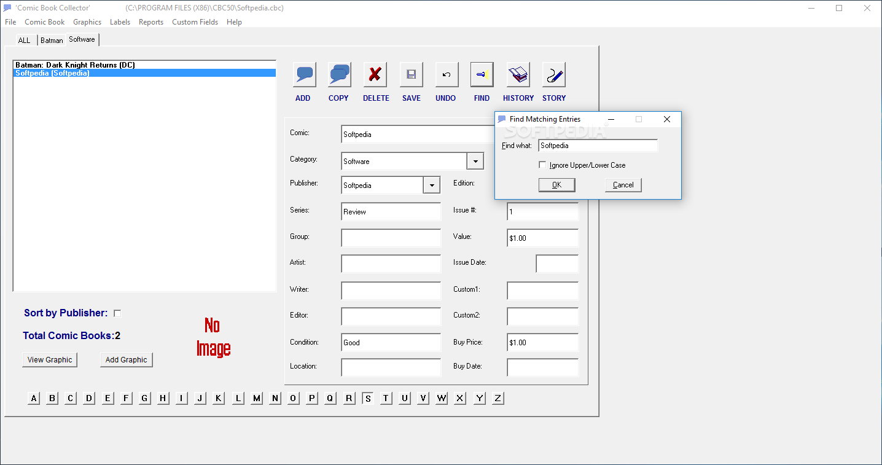Click the Add Graphic button
The width and height of the screenshot is (882, 465).
[127, 360]
